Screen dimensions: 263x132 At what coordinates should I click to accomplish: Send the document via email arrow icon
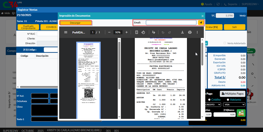tap(201, 23)
